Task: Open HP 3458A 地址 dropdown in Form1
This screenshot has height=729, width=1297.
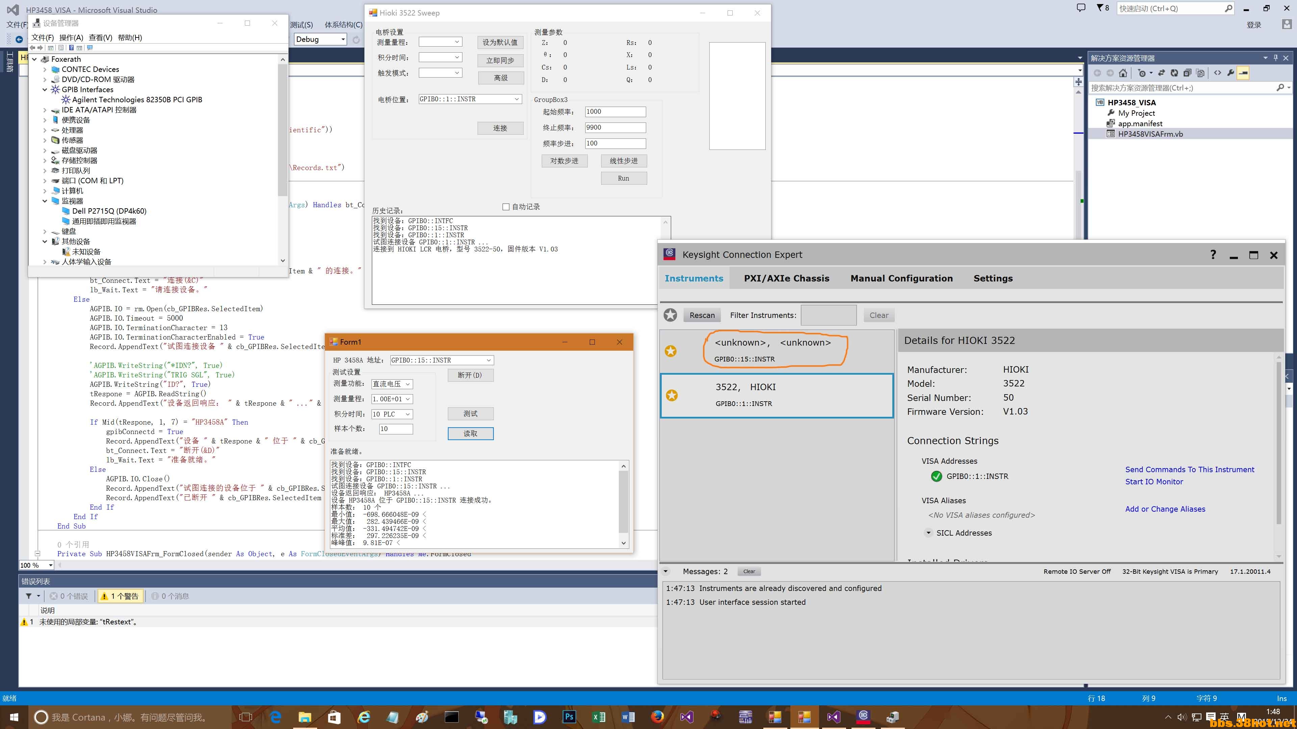Action: coord(488,360)
